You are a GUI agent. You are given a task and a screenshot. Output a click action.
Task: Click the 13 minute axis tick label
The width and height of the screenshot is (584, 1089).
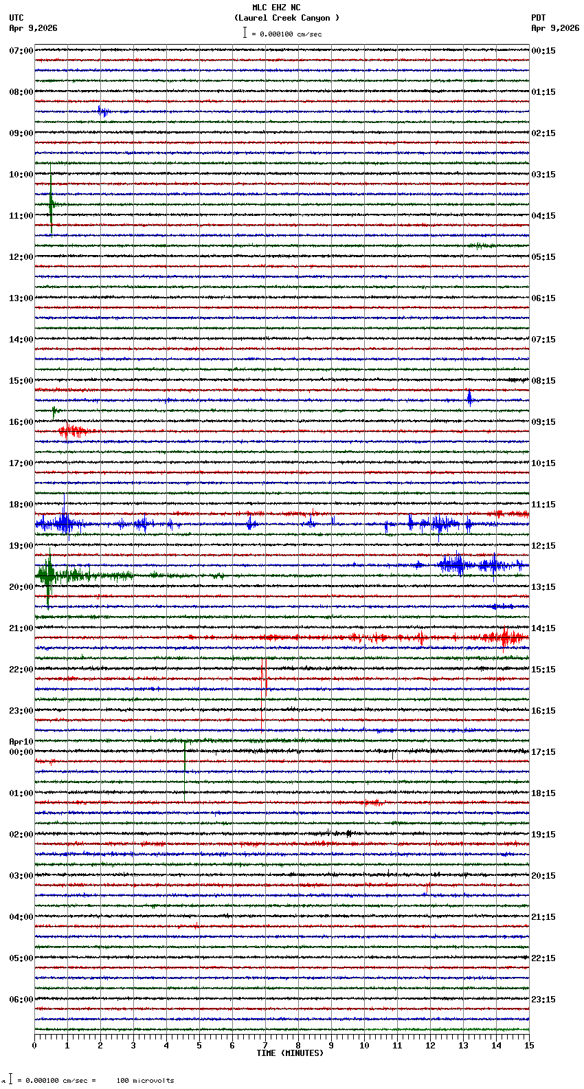click(463, 1046)
